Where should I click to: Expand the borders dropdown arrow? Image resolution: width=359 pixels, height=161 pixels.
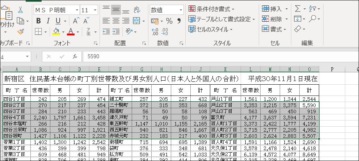(x=45, y=32)
